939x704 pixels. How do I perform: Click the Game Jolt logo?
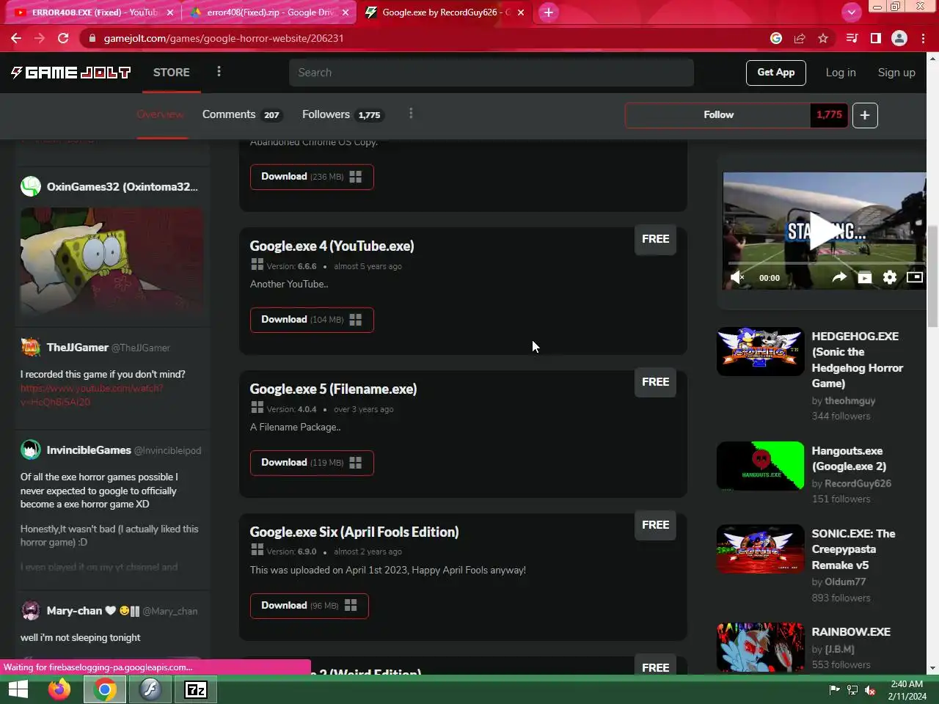(x=70, y=72)
